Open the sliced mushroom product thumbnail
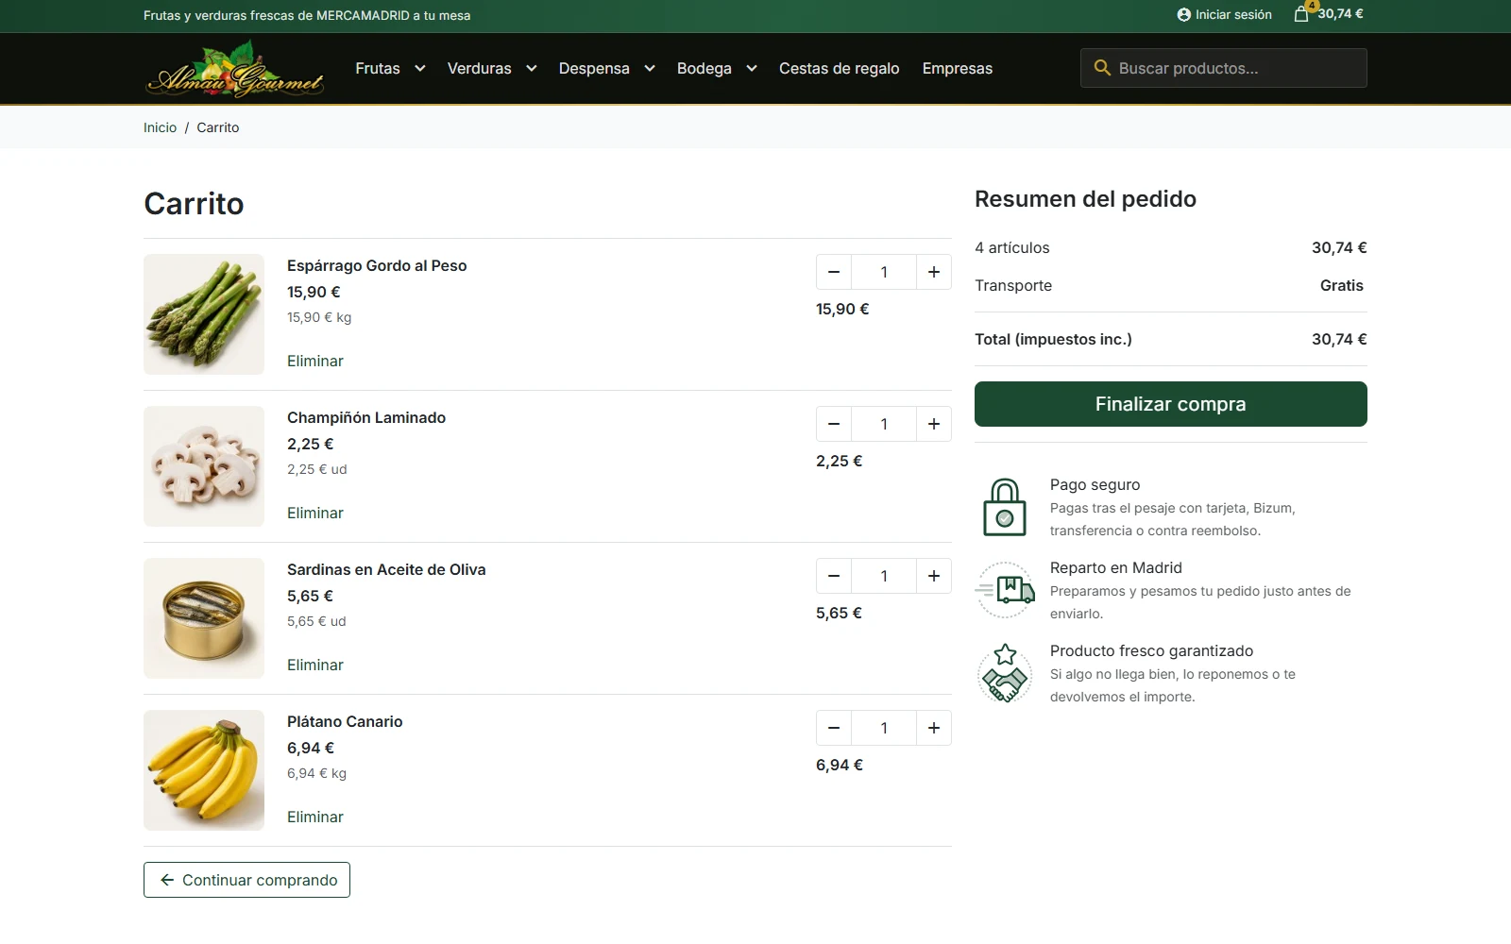This screenshot has height=944, width=1511. 204,466
